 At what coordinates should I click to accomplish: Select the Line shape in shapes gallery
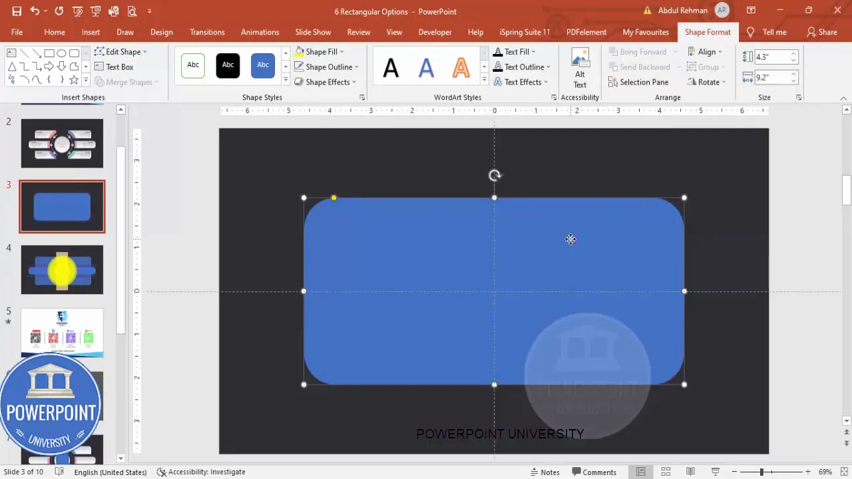coord(24,53)
